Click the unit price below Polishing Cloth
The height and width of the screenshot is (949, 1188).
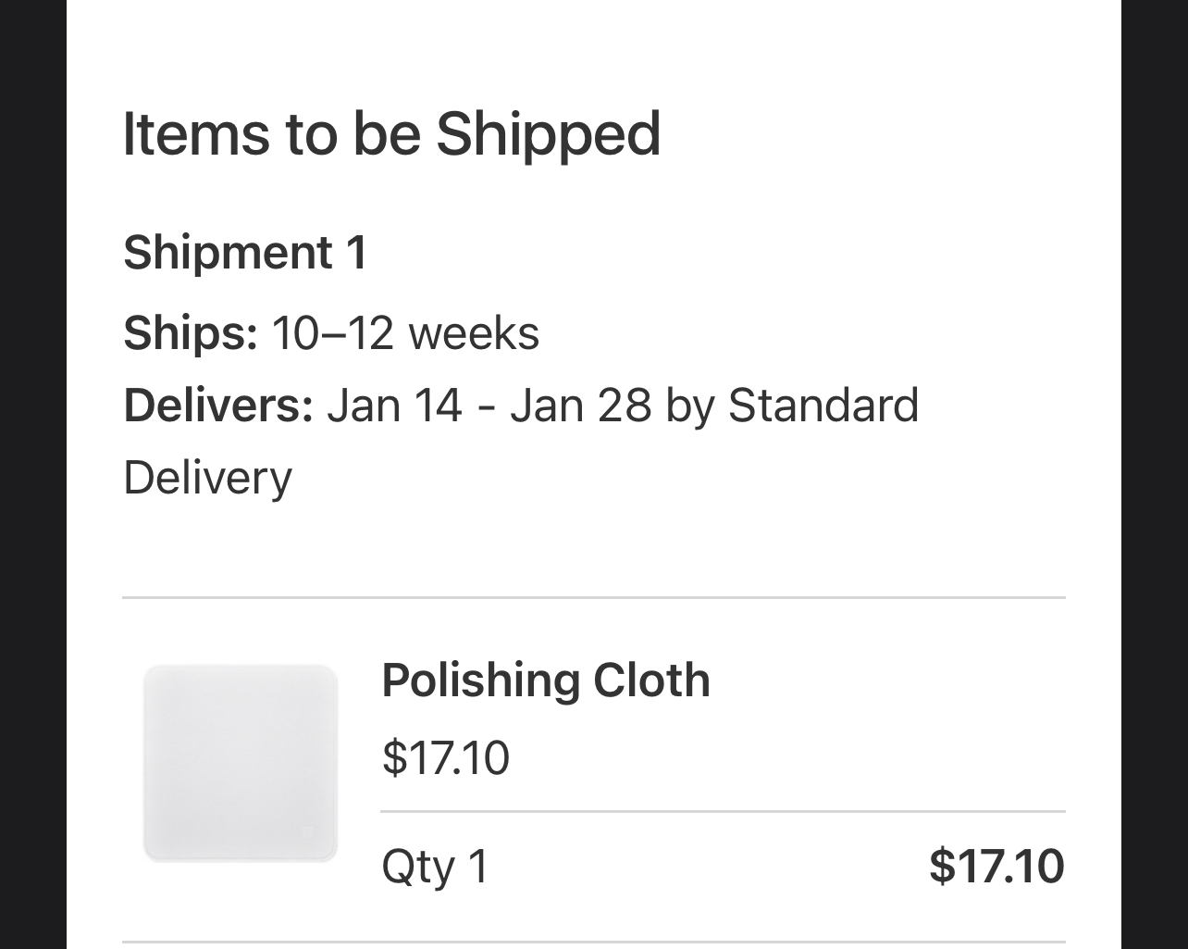point(445,757)
